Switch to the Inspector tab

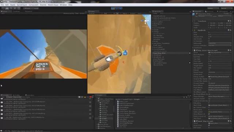tap(198, 11)
